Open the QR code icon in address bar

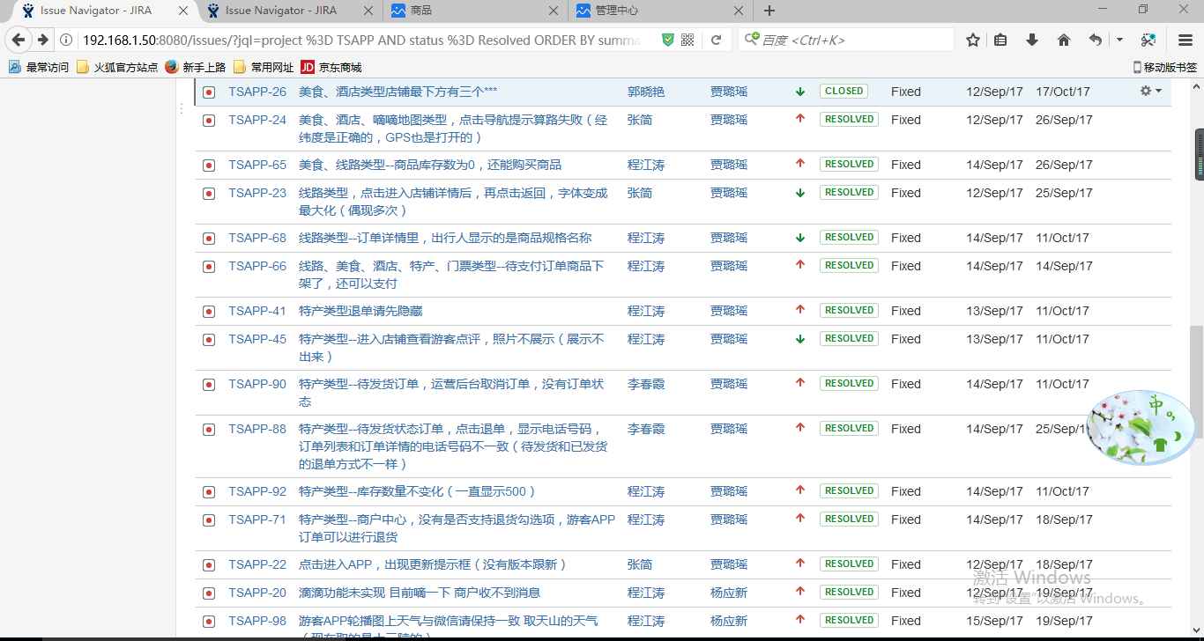coord(687,40)
